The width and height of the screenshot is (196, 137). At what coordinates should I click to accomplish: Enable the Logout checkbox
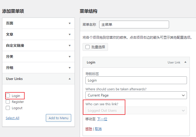coord(8,108)
